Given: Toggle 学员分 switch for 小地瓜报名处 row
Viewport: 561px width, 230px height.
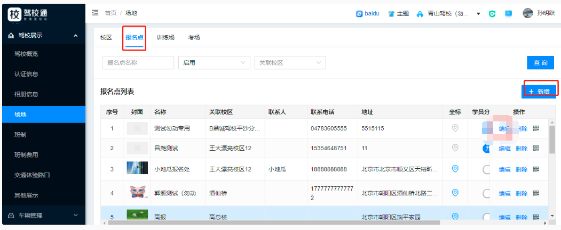Looking at the screenshot, I should click(486, 169).
